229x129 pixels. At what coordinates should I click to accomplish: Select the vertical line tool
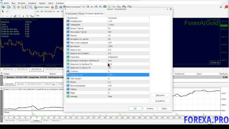[x=3, y=16]
